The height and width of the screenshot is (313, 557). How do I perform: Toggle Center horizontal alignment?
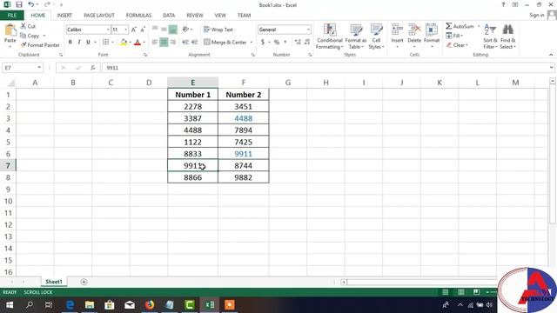click(164, 42)
